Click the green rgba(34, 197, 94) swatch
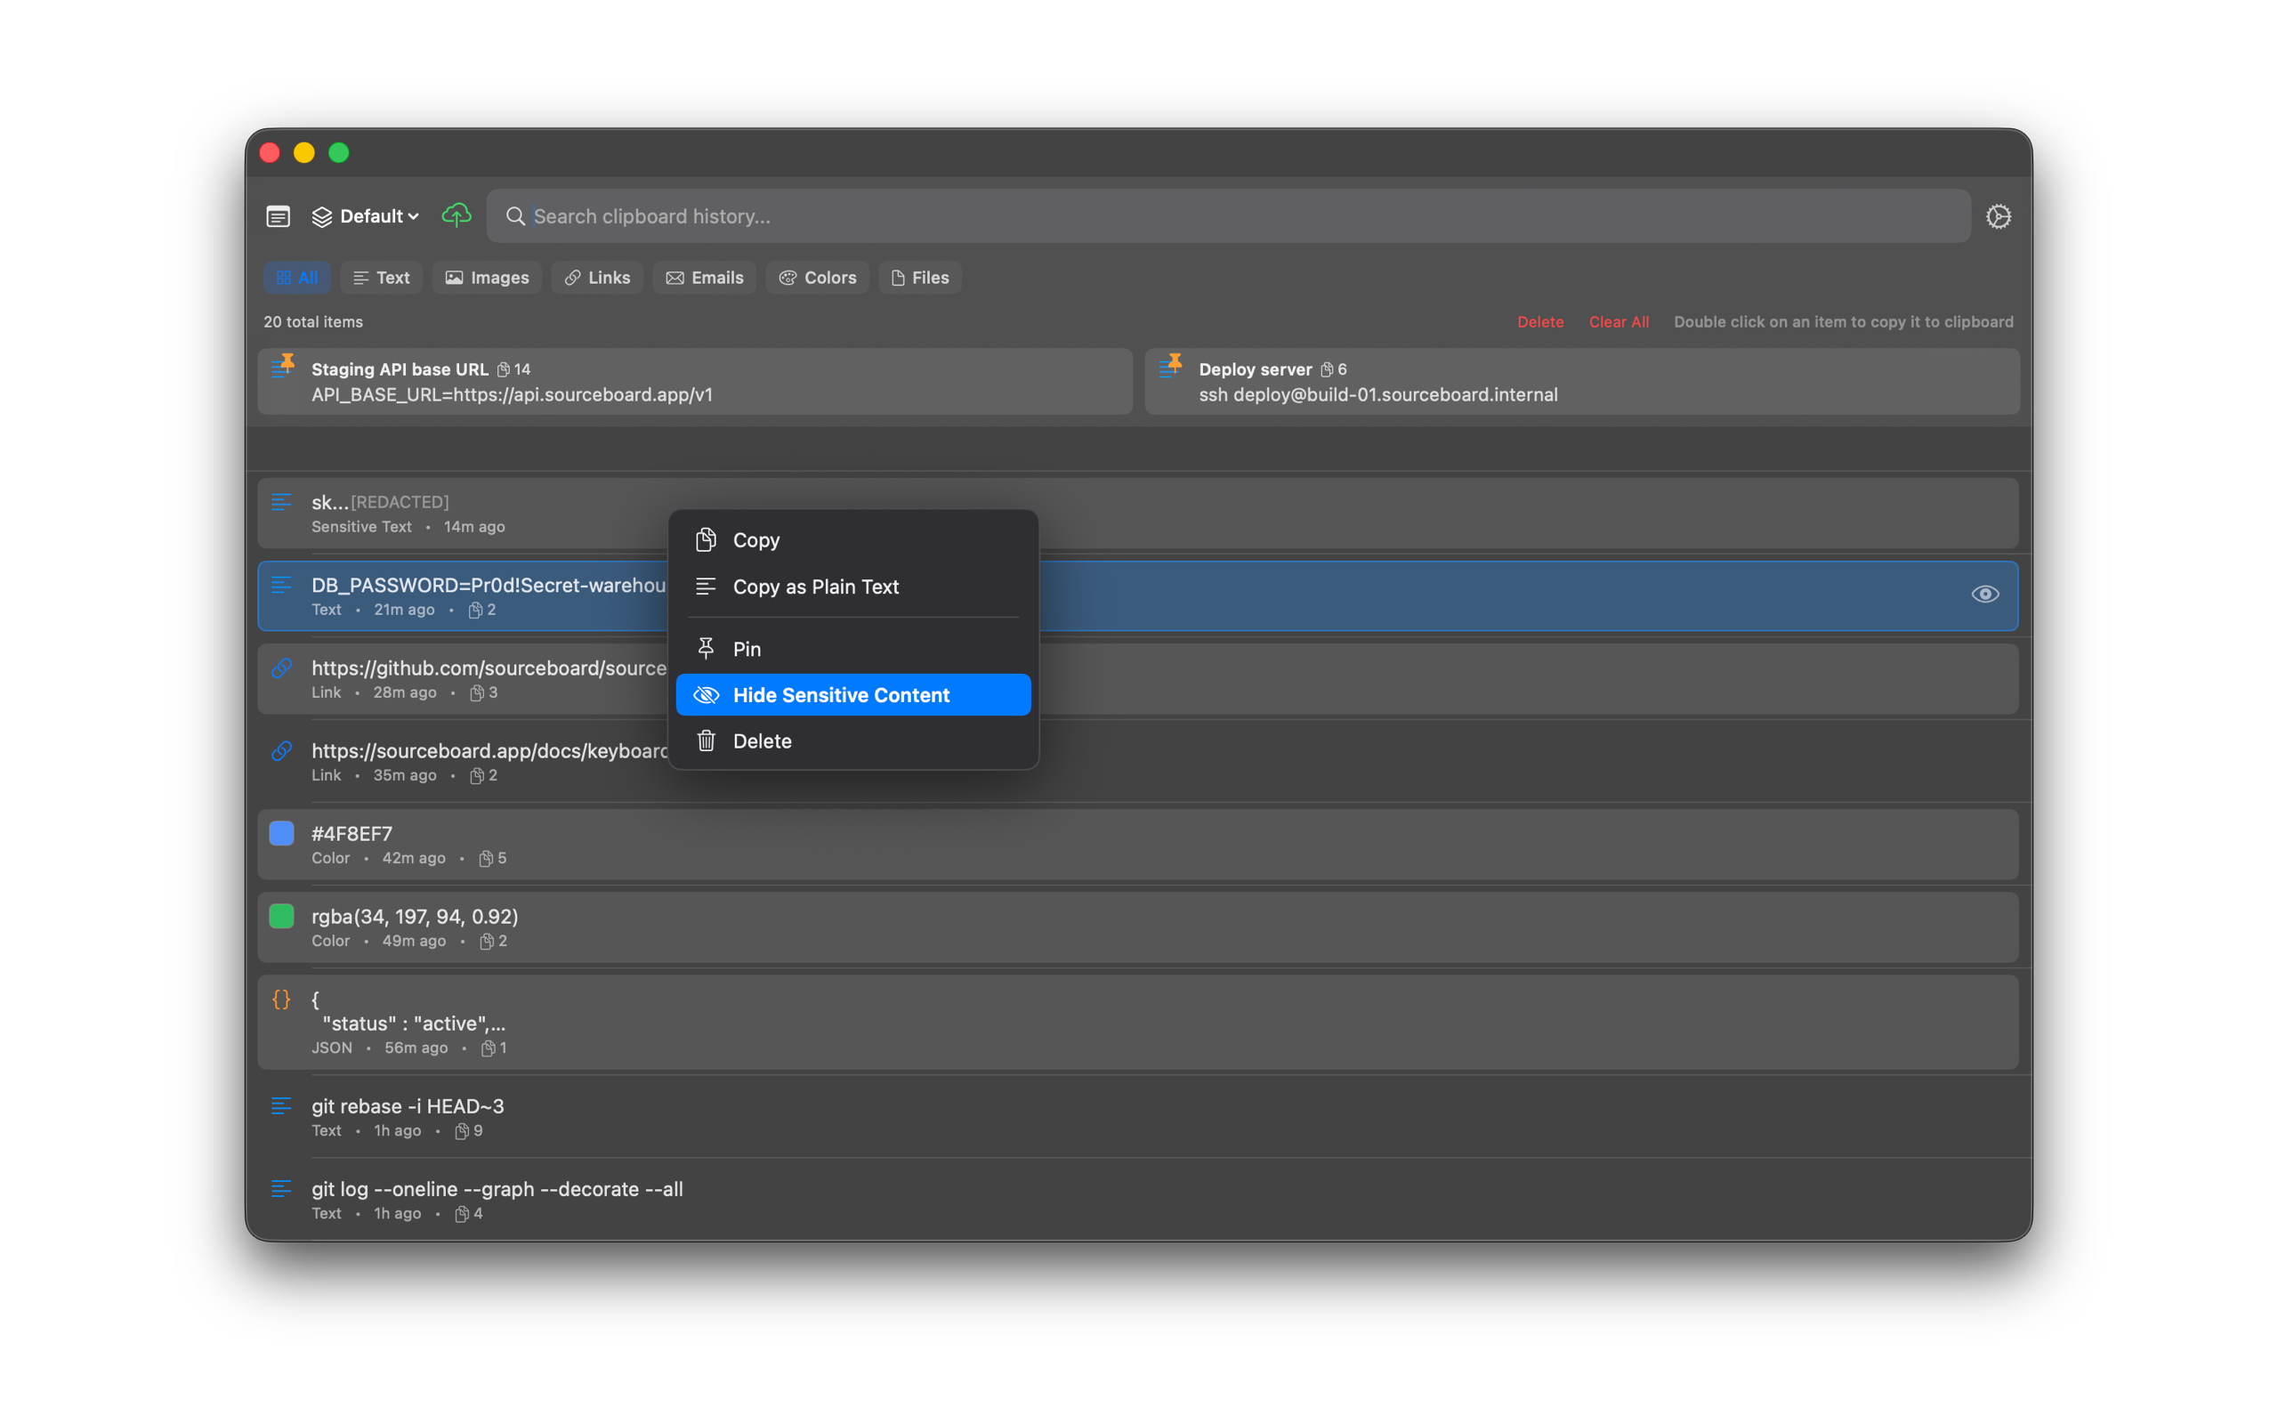Image resolution: width=2278 pixels, height=1424 pixels. (x=281, y=917)
